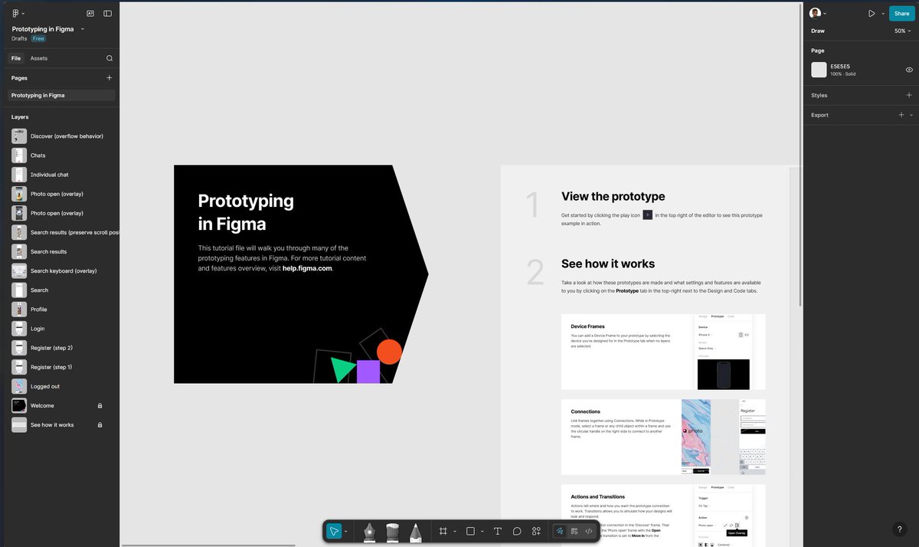Click the page color swatch E5E5E5

[x=819, y=70]
